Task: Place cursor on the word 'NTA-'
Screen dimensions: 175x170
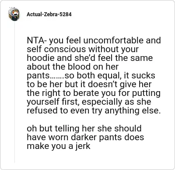Action: tap(37, 40)
